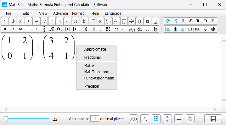This screenshot has height=125, width=226.
Task: Open the product templates palette
Action: click(x=139, y=21)
